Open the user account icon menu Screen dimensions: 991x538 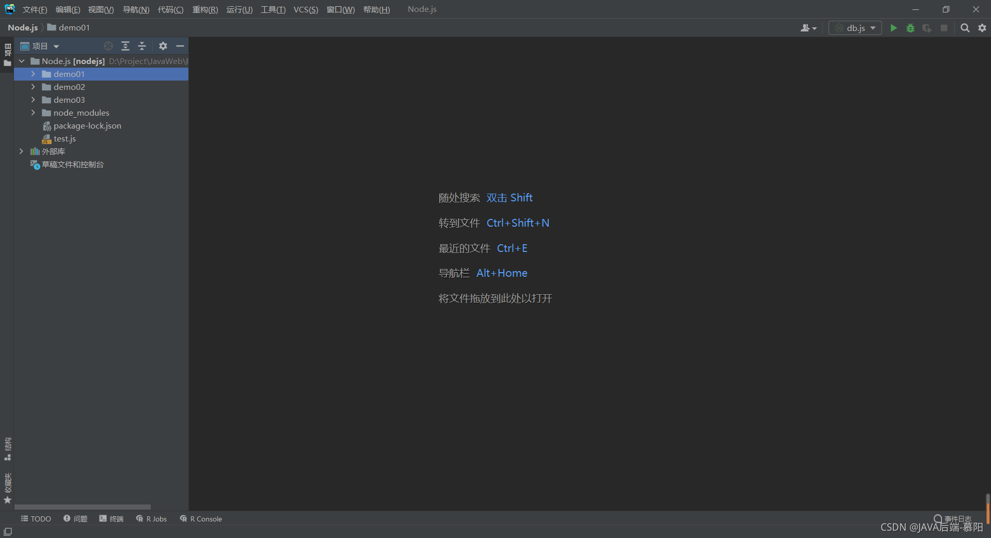pos(808,28)
